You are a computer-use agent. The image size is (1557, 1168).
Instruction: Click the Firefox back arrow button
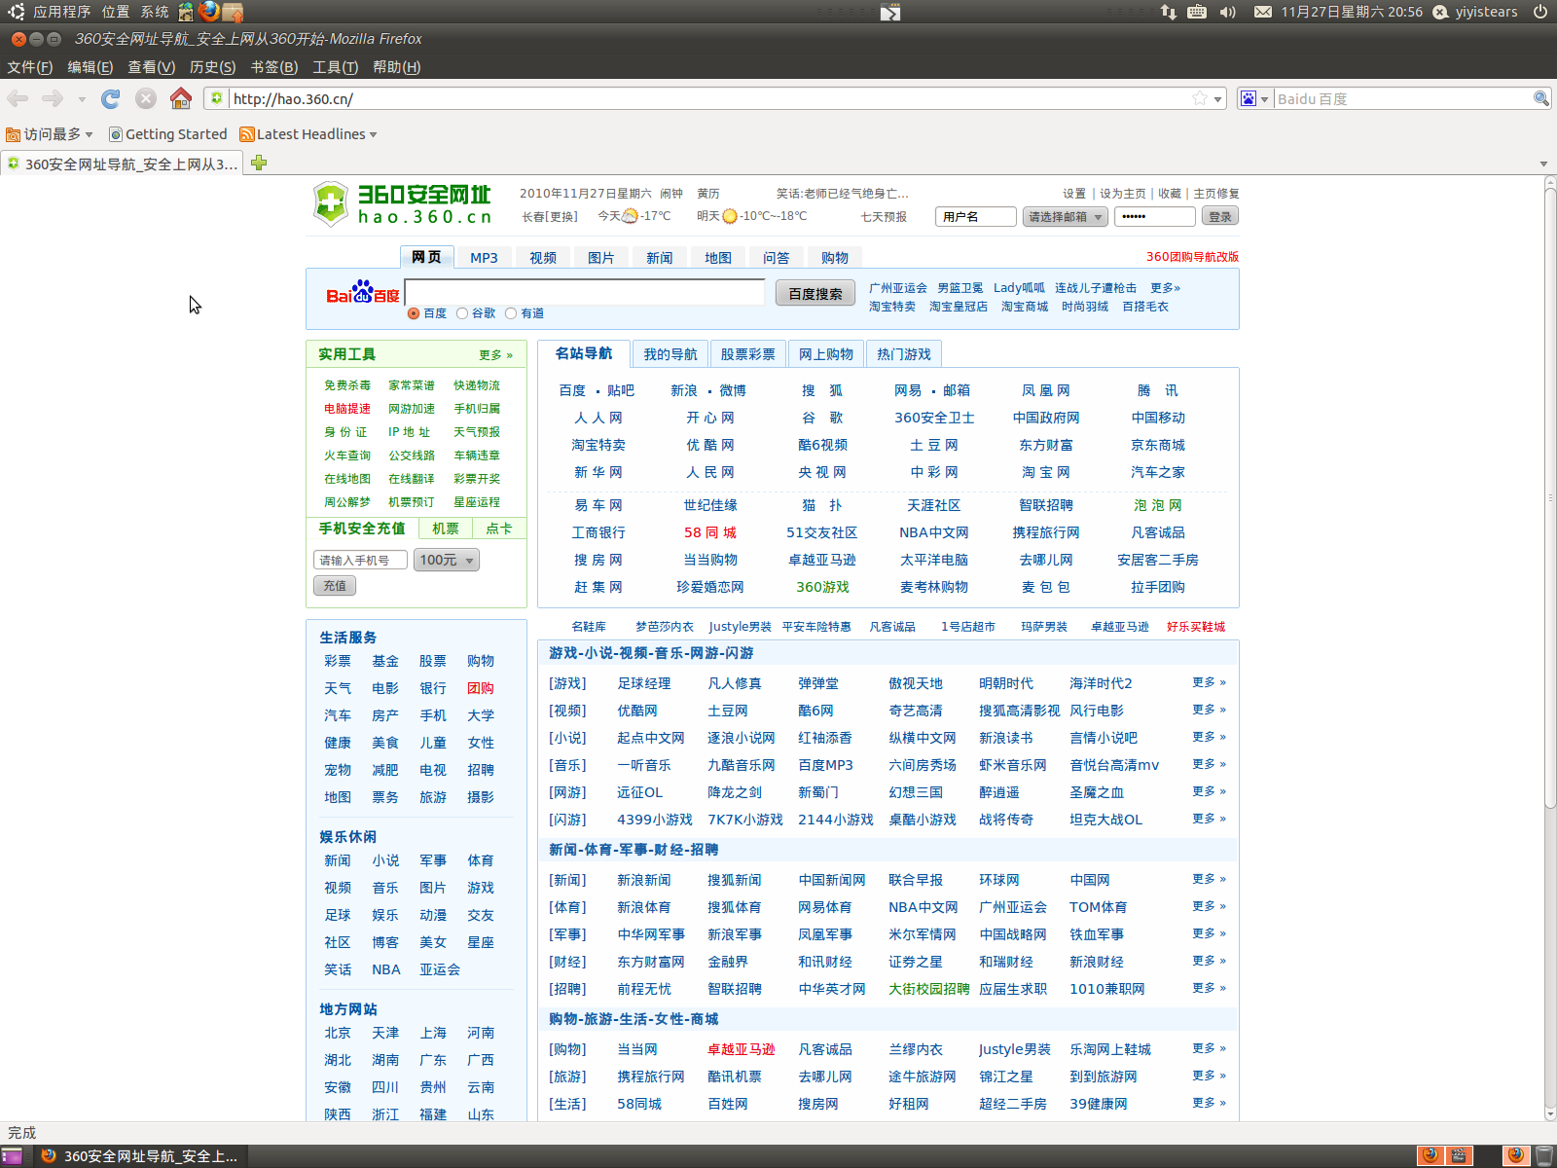[18, 98]
